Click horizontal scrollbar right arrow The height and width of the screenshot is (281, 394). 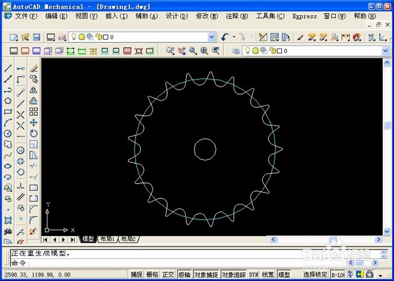378,239
